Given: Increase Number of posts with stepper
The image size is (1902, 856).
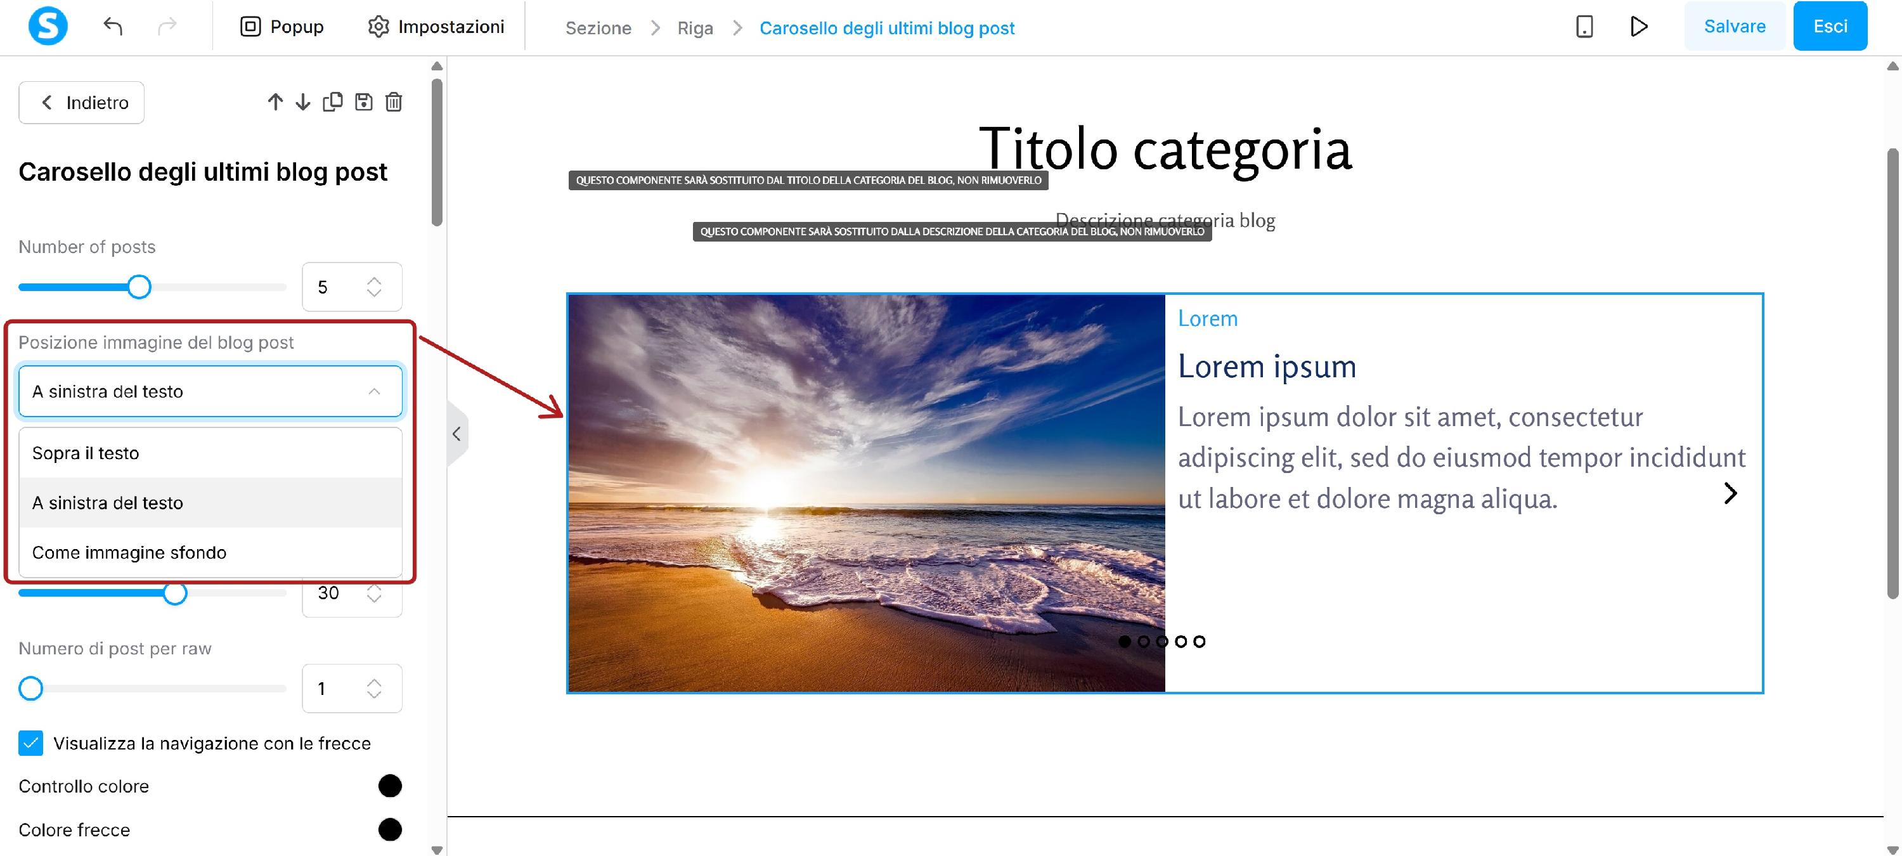Looking at the screenshot, I should 374,280.
